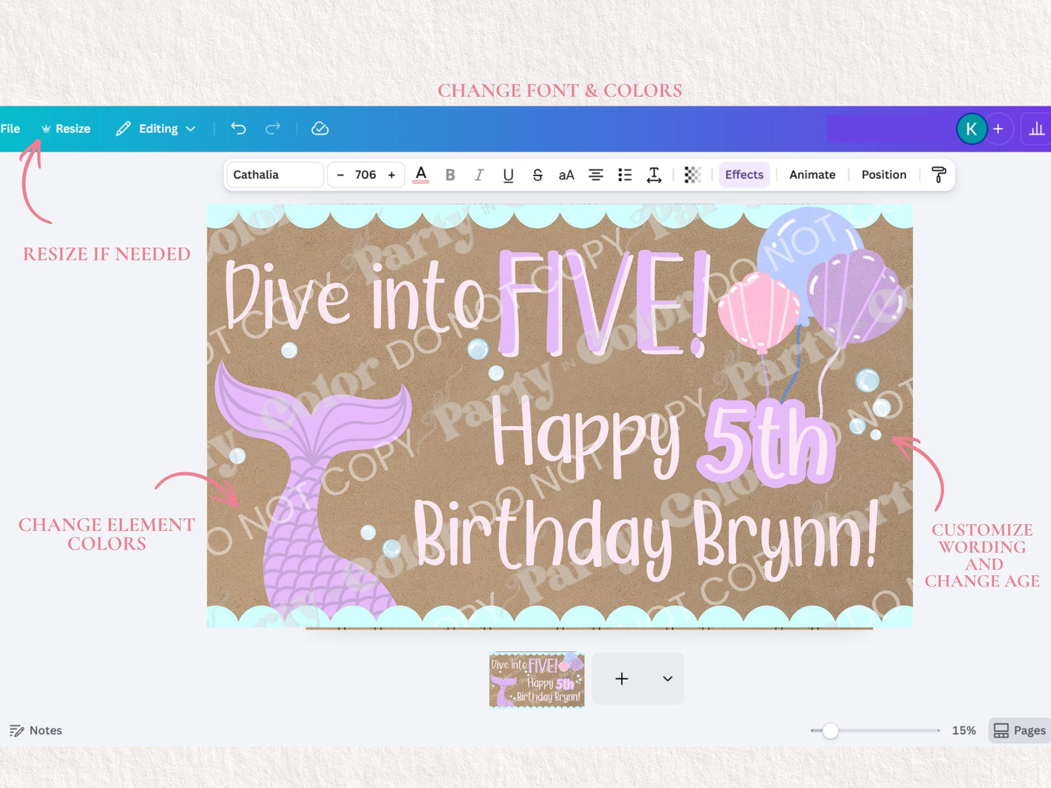The width and height of the screenshot is (1051, 788).
Task: Open the Animate options
Action: (812, 174)
